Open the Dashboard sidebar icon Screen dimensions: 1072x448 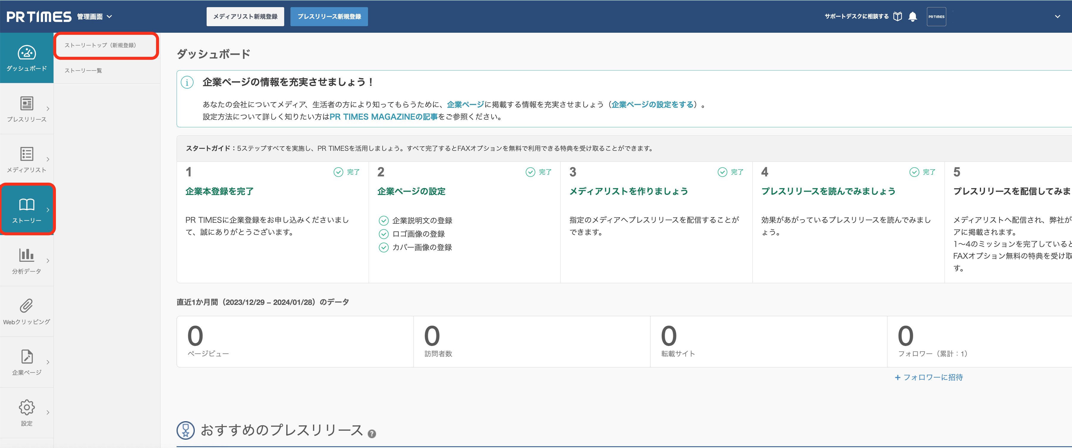27,53
